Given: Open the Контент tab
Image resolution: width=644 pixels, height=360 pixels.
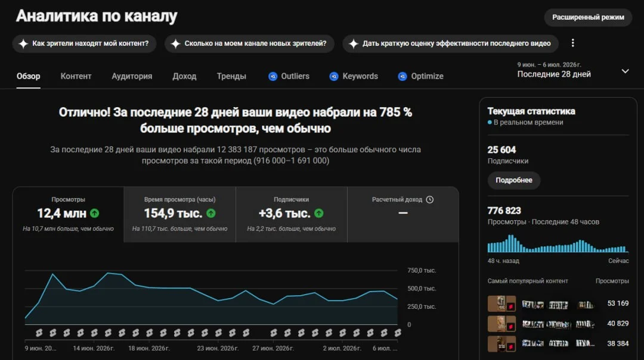Looking at the screenshot, I should pos(76,76).
